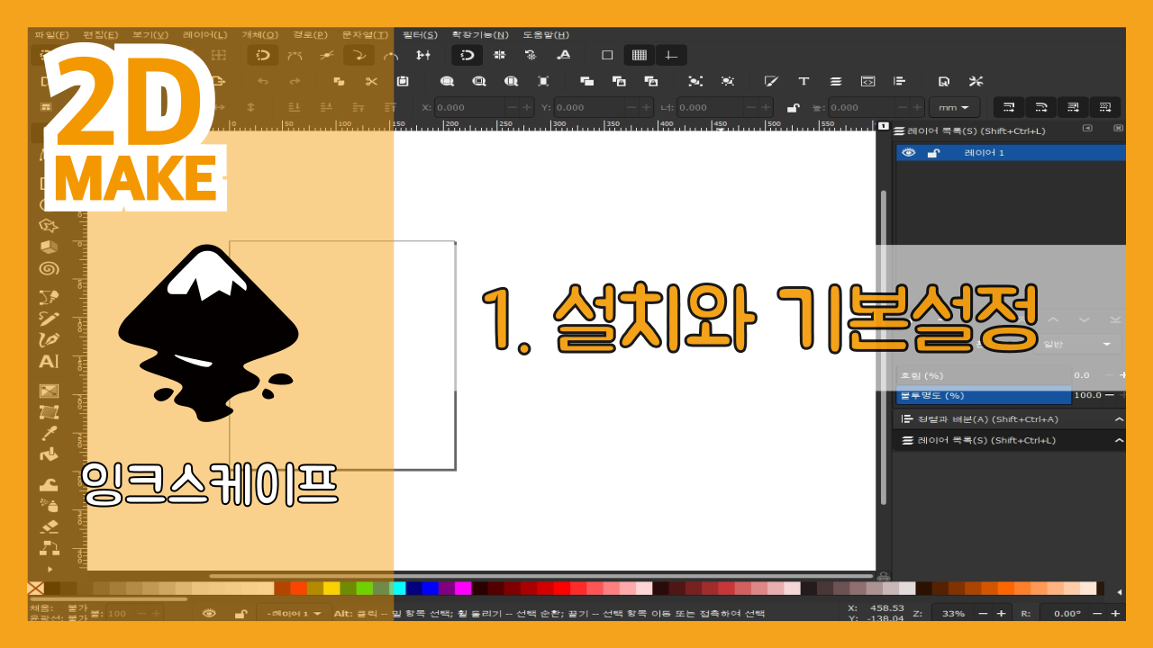Select the calligraphy pen tool
Image resolution: width=1153 pixels, height=648 pixels.
[x=49, y=340]
